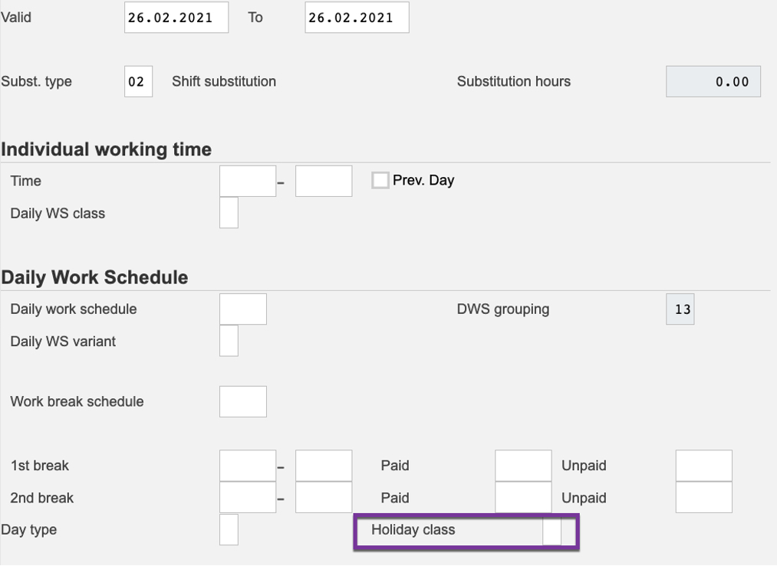This screenshot has height=566, width=777.
Task: Click the individual working Time start field
Action: [x=247, y=181]
